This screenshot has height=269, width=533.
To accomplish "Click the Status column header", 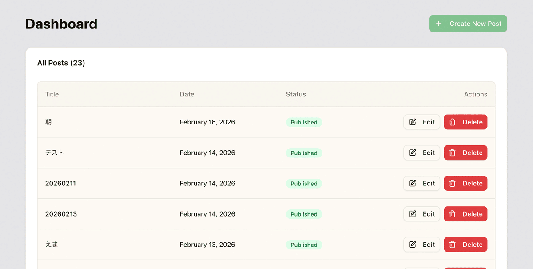I will pyautogui.click(x=296, y=94).
